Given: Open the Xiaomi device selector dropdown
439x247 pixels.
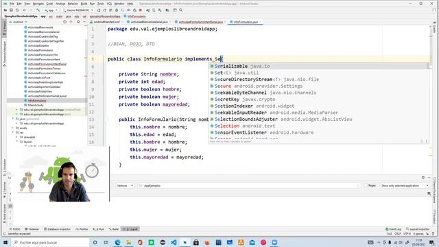Looking at the screenshot, I should click(78, 10).
